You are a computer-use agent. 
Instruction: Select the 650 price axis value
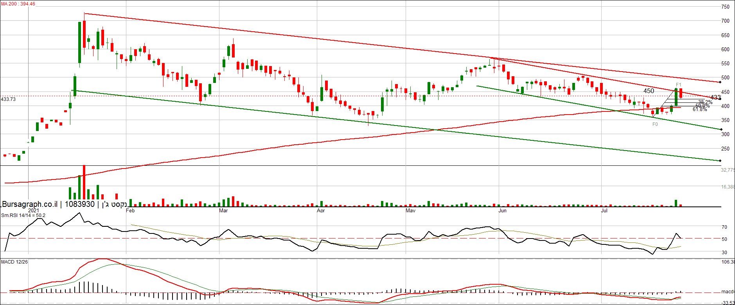tap(725, 35)
